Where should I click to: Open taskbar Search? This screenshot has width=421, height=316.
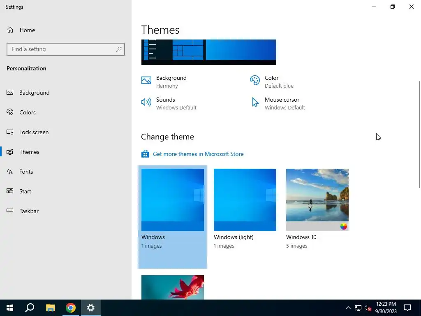tap(30, 308)
